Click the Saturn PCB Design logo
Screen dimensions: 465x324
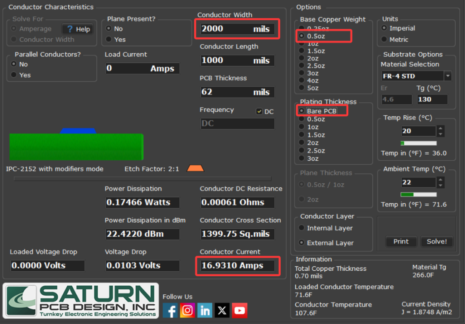pos(81,300)
